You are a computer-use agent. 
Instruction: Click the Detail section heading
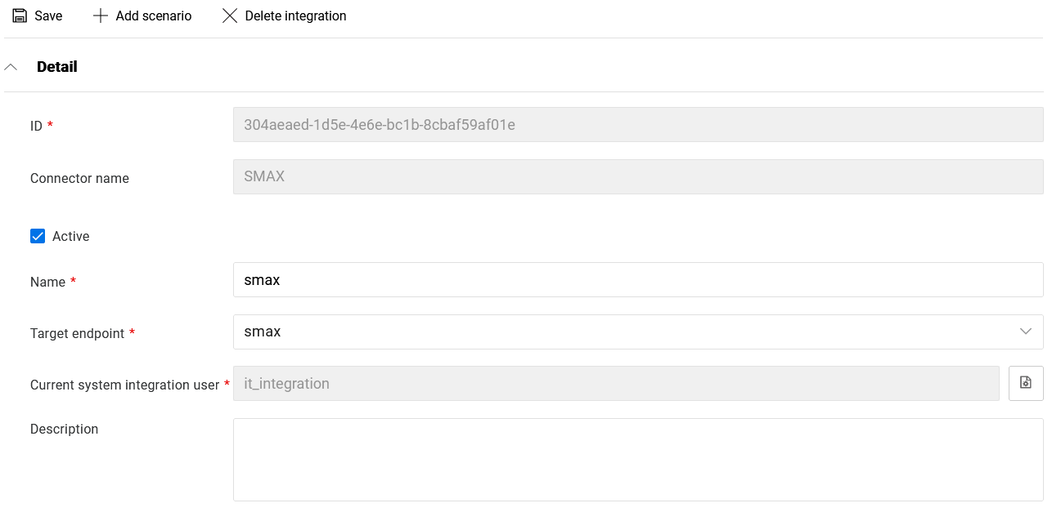pos(56,66)
